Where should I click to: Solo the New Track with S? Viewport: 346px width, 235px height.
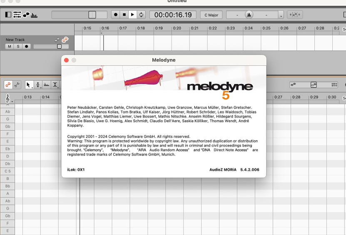click(18, 47)
